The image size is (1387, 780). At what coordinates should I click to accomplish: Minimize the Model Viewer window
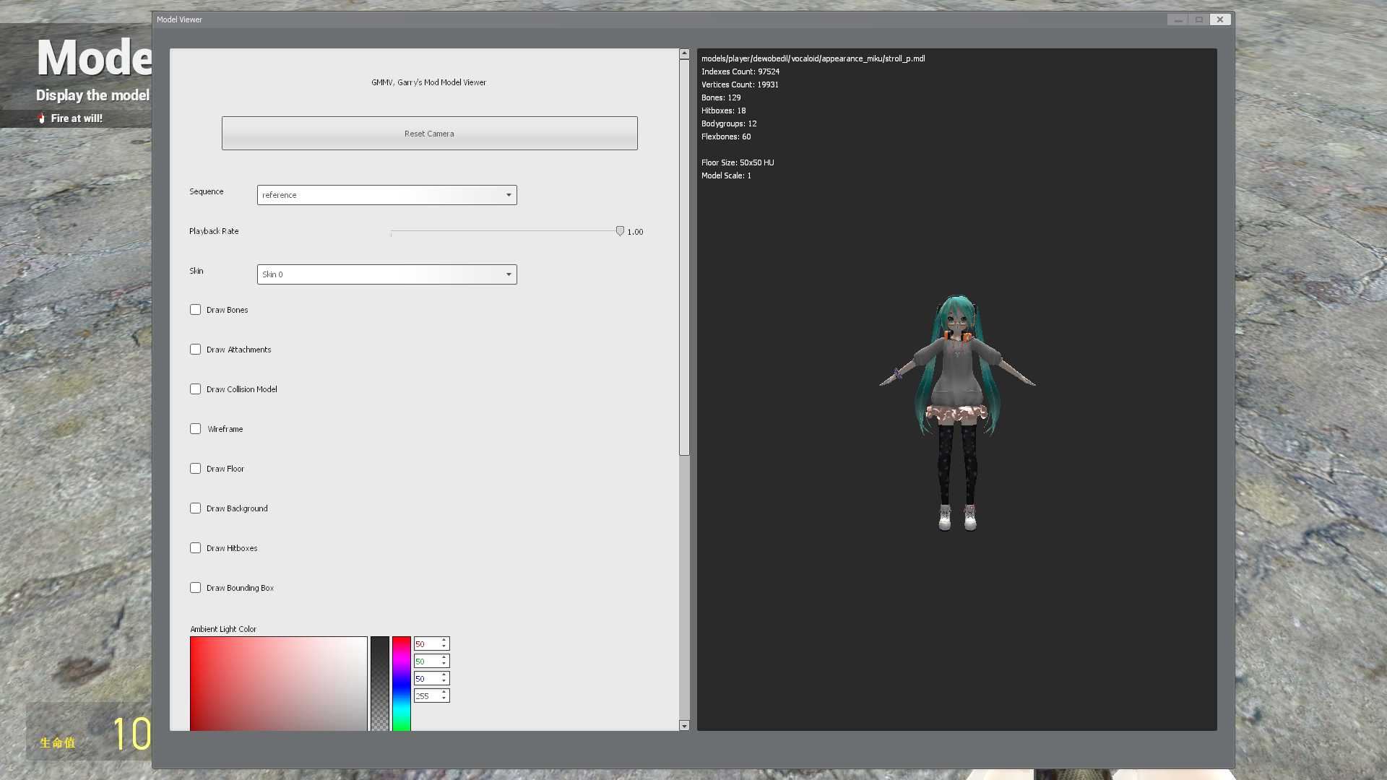click(1178, 19)
